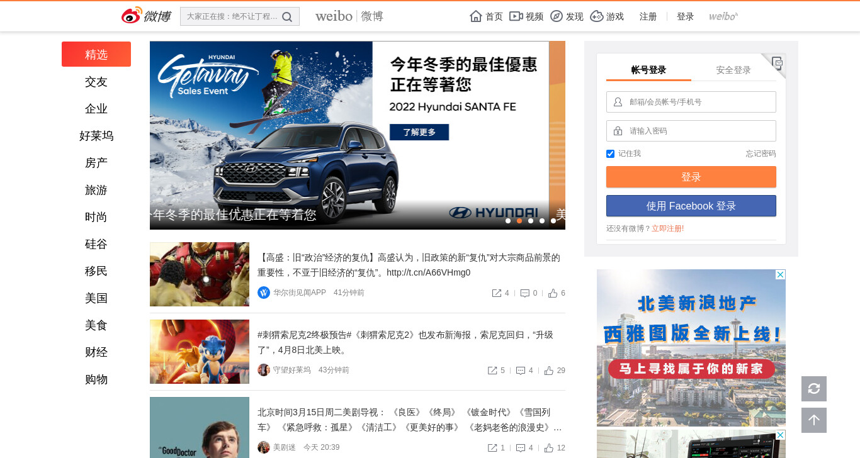Select the last carousel dot on the banner
This screenshot has height=458, width=860.
pos(553,221)
